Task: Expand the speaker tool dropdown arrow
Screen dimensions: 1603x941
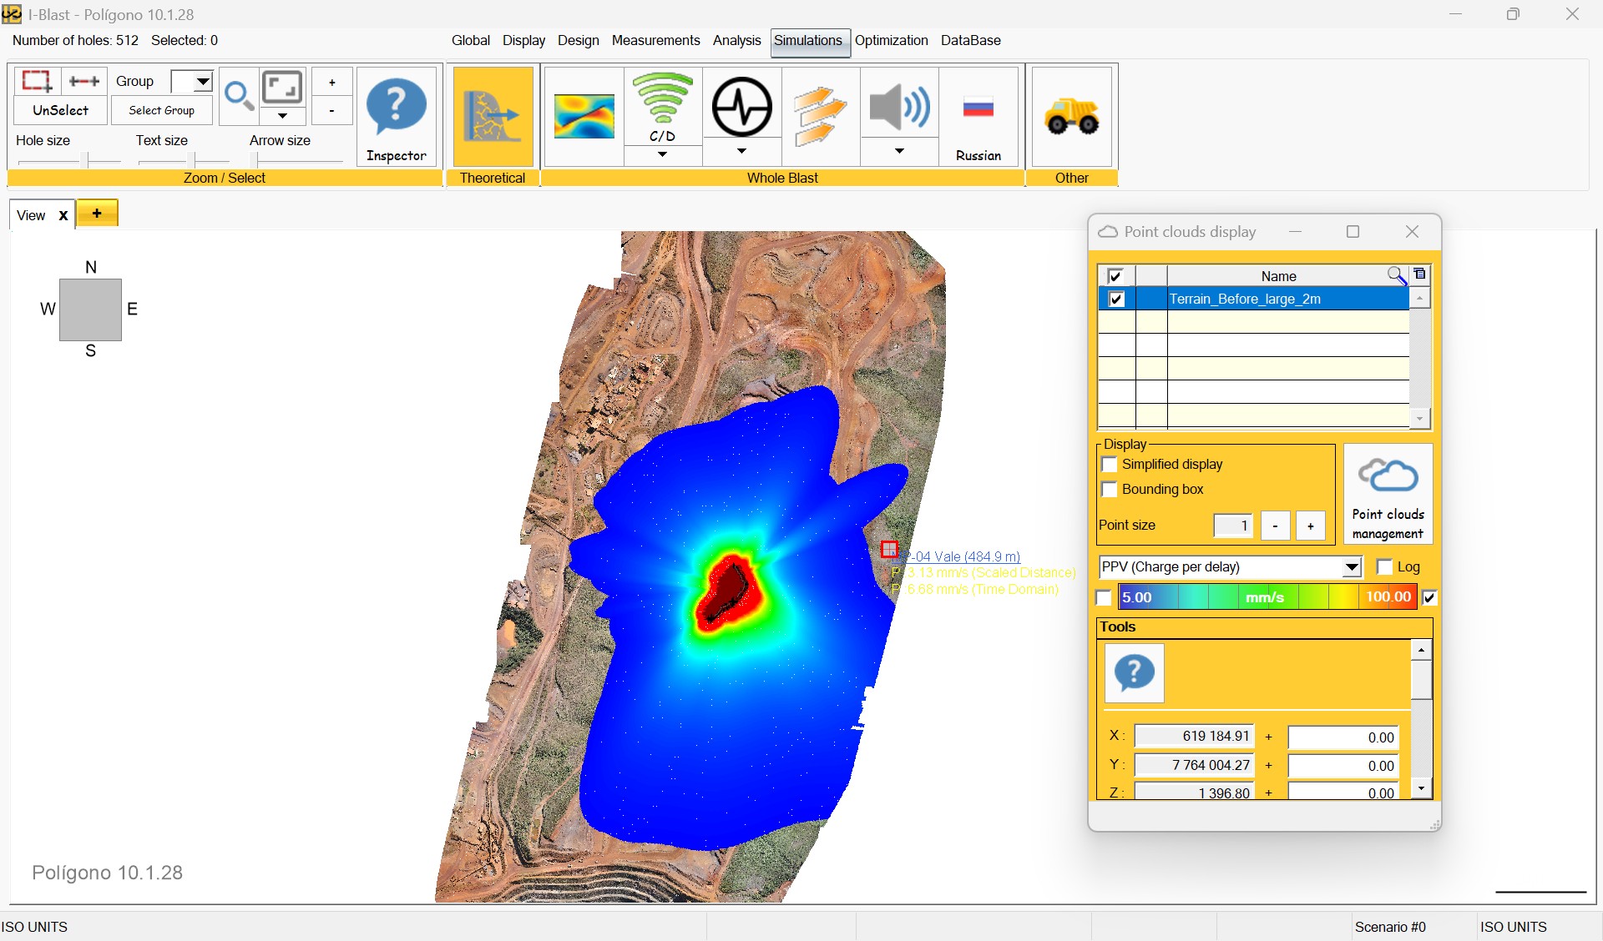Action: point(898,152)
